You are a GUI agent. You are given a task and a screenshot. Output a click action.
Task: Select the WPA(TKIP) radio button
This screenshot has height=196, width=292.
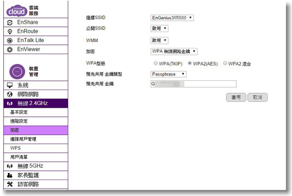pyautogui.click(x=155, y=64)
